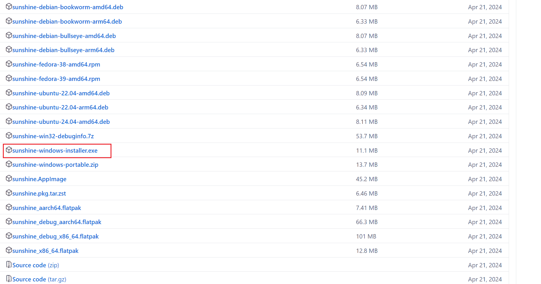Open sunshine-debian-bookworm-amd64.deb link
This screenshot has height=284, width=541.
68,7
